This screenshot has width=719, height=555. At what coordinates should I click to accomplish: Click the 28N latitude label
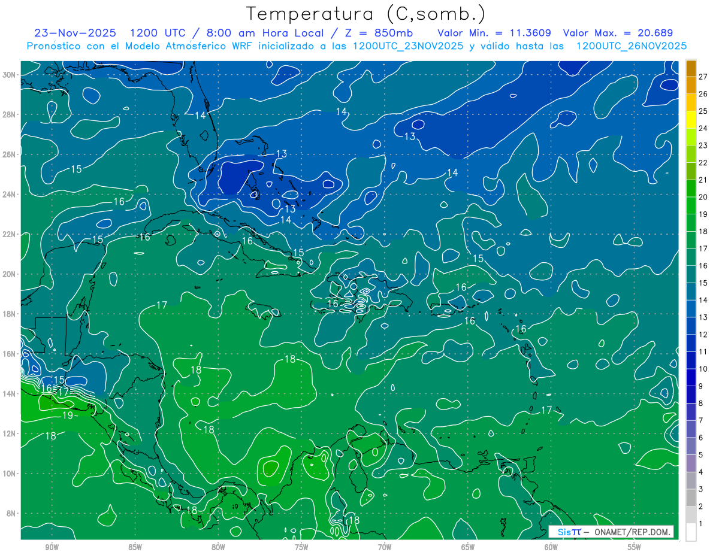coord(10,114)
